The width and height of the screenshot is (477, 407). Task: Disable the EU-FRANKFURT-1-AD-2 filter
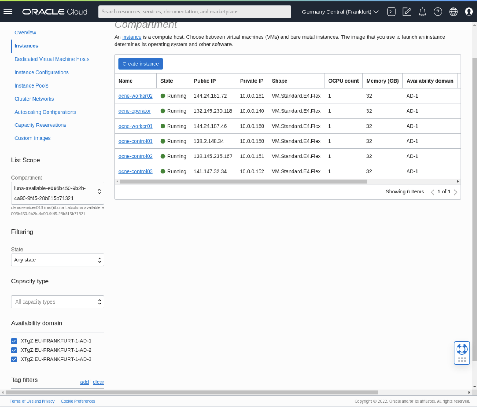pos(14,350)
